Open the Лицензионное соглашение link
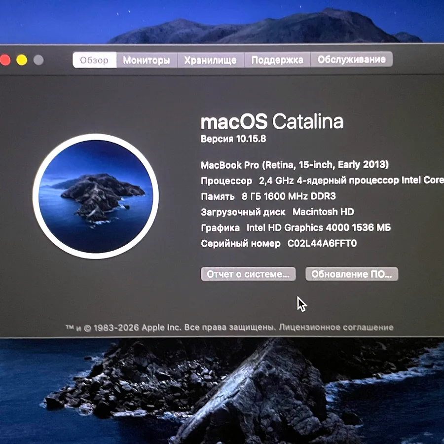Screen dimensions: 444x444 click(336, 328)
